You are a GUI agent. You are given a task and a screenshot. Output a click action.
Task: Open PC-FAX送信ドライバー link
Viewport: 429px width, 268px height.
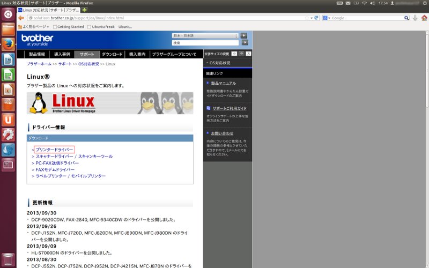57,163
